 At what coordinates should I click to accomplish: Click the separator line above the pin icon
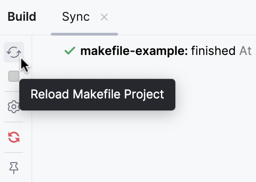click(x=14, y=152)
